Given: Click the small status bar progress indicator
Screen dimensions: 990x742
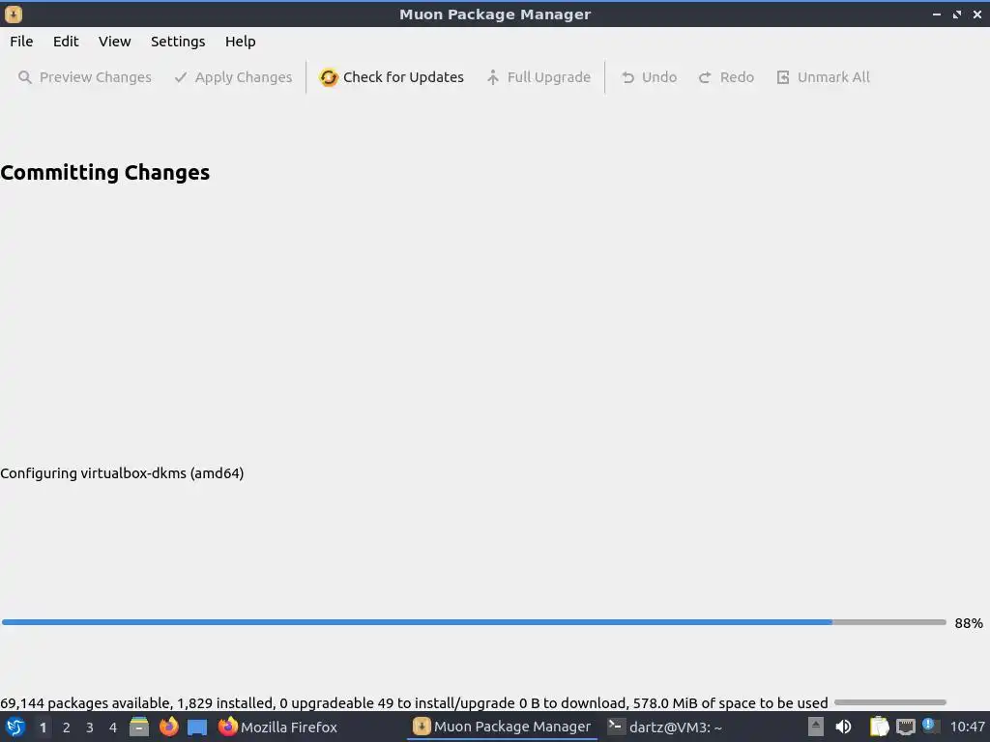Looking at the screenshot, I should pyautogui.click(x=890, y=702).
